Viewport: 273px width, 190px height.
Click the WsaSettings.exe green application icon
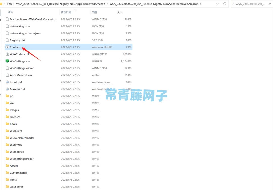tap(7, 61)
